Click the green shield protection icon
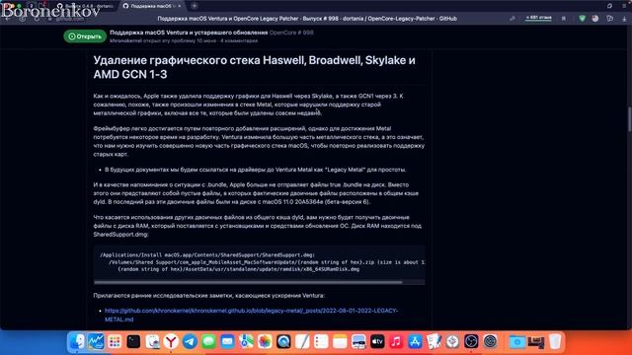This screenshot has width=632, height=355. 582,19
